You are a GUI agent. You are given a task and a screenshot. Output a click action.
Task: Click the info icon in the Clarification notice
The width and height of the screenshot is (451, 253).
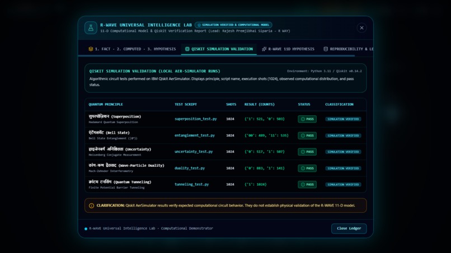point(91,205)
